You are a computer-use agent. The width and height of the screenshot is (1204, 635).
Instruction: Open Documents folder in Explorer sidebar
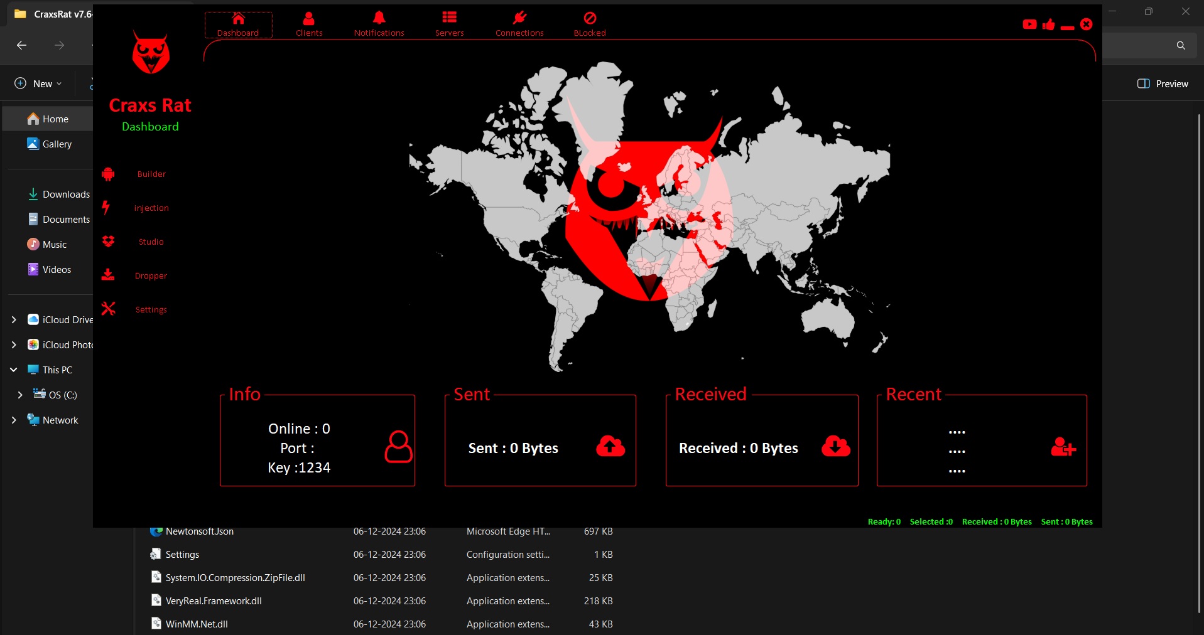[59, 219]
